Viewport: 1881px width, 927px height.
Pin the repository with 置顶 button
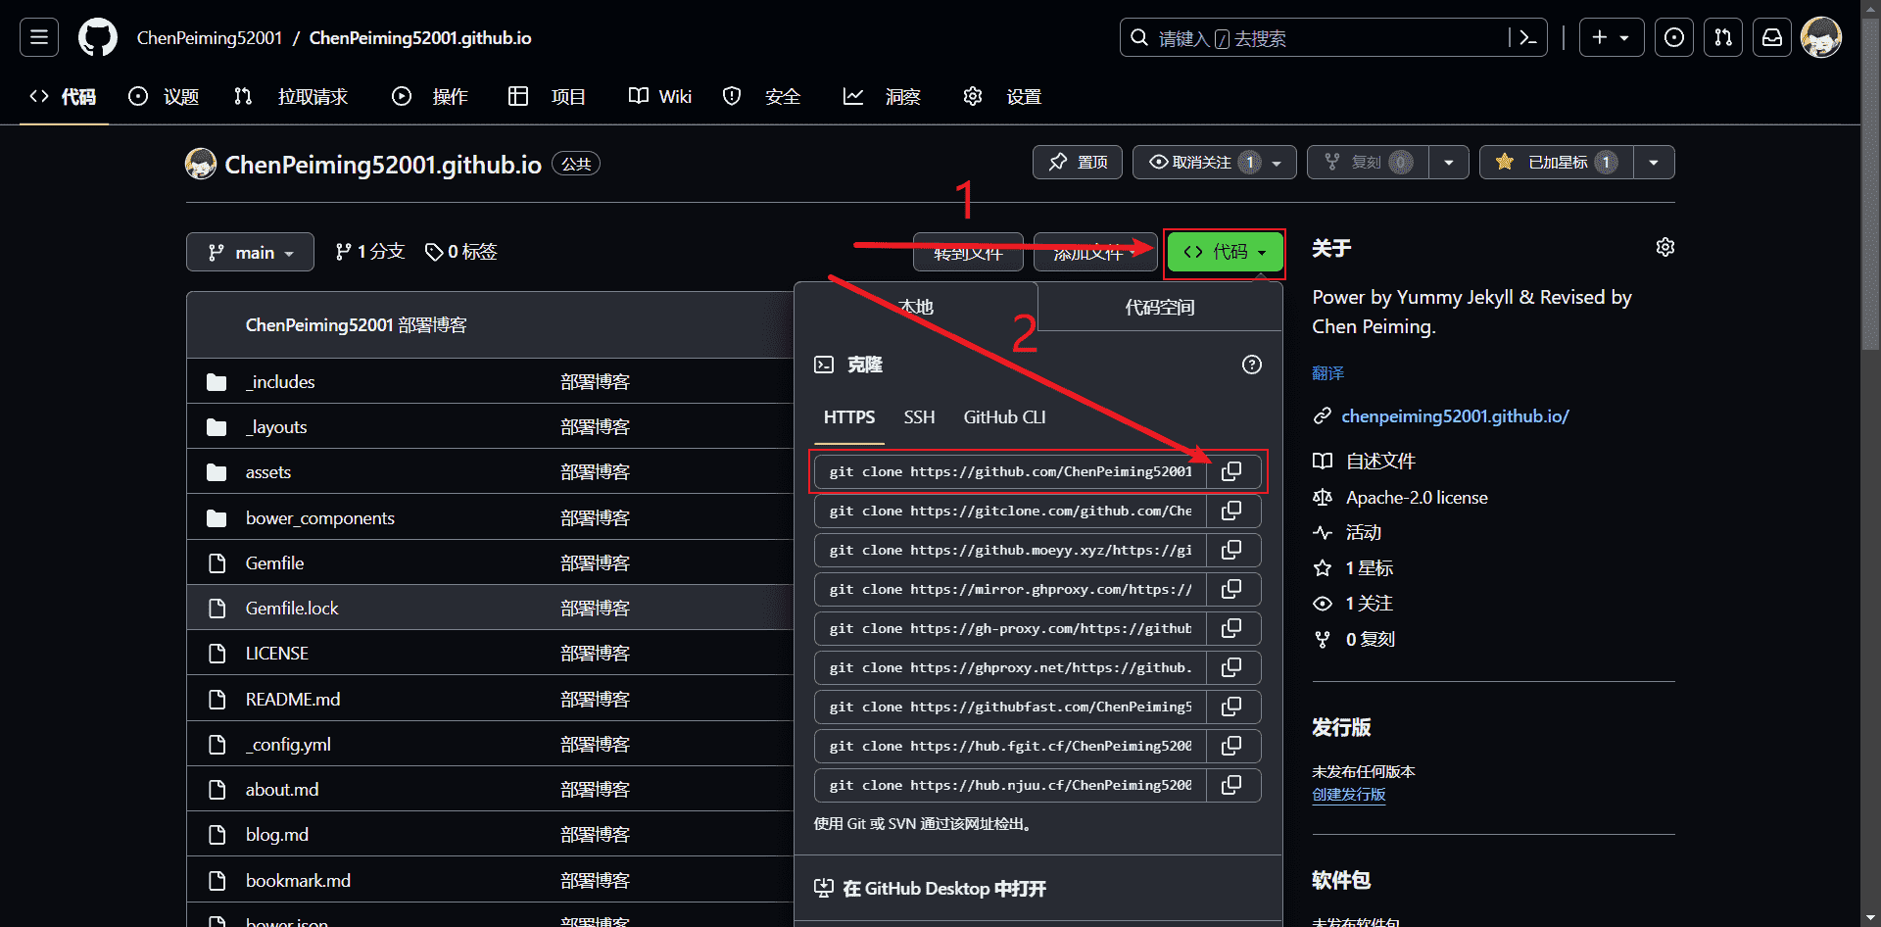click(1078, 162)
